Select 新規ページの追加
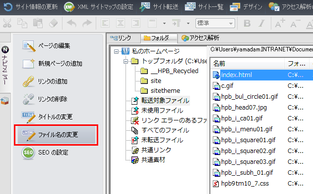This screenshot has height=194, width=313. click(52, 64)
